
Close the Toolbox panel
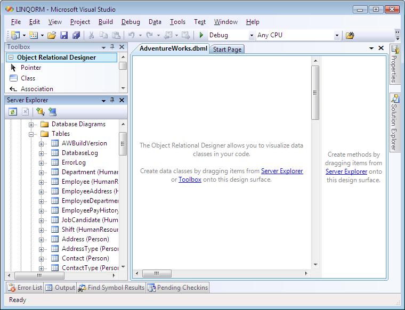click(122, 47)
